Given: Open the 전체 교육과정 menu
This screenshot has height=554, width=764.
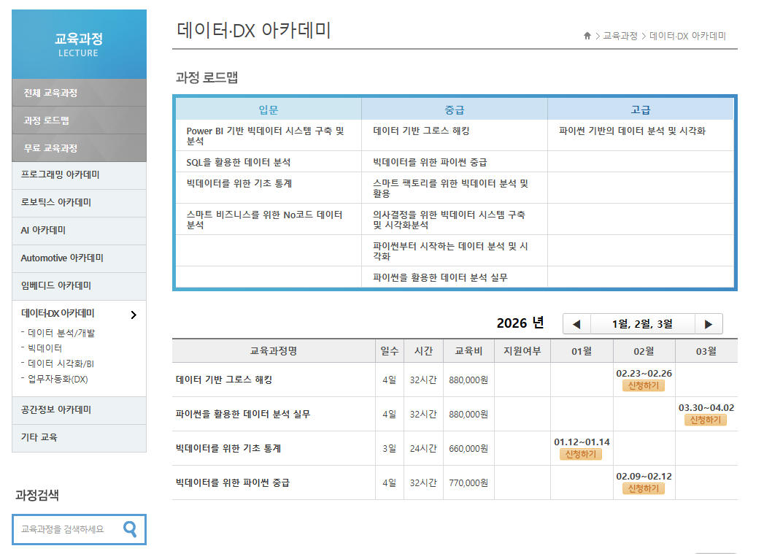Looking at the screenshot, I should 50,93.
